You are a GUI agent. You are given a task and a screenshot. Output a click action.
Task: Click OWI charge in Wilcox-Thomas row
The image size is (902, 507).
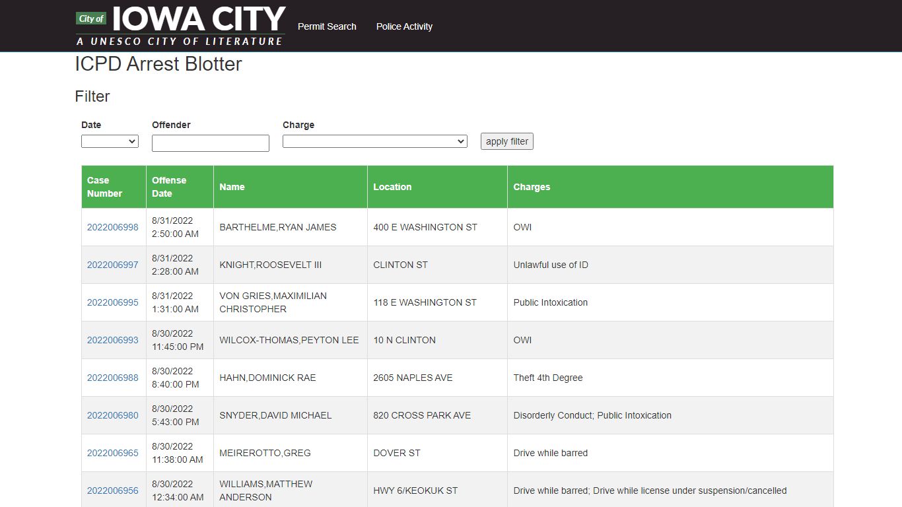[522, 340]
